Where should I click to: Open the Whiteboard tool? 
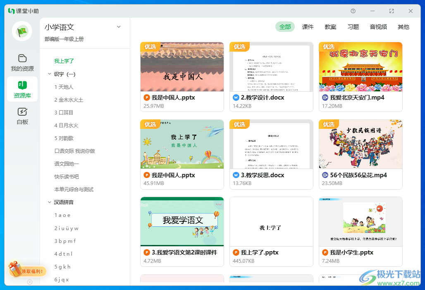[22, 116]
